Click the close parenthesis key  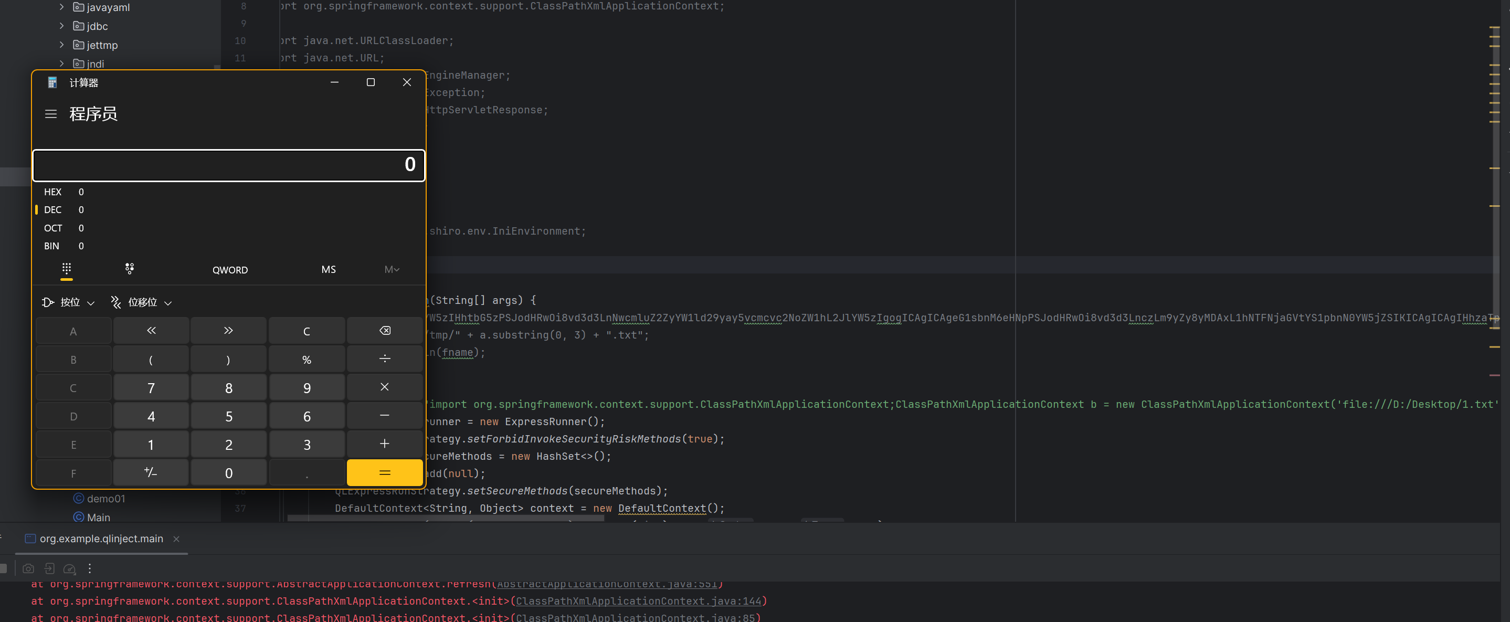pos(229,359)
